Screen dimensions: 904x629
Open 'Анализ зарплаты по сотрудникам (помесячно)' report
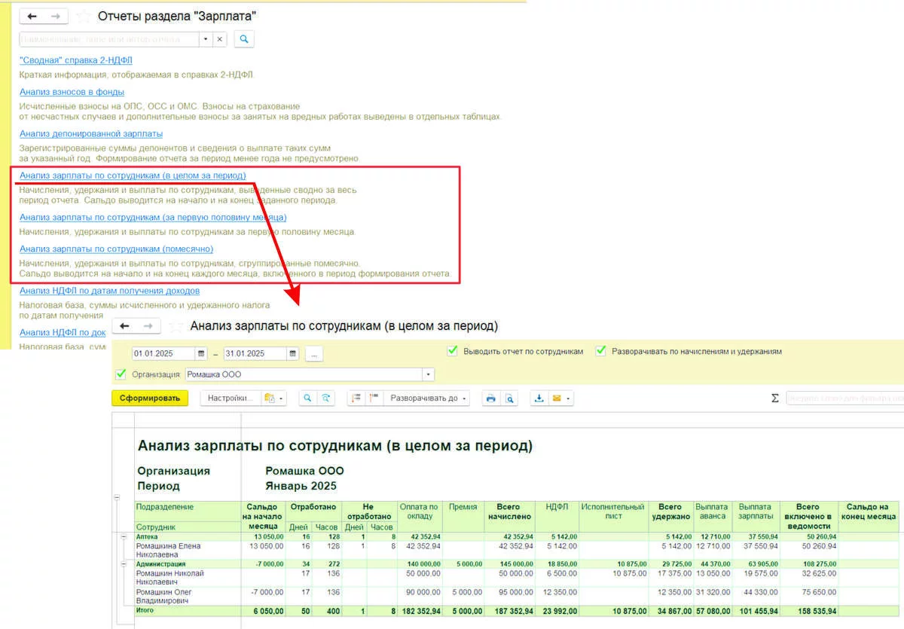tap(116, 249)
